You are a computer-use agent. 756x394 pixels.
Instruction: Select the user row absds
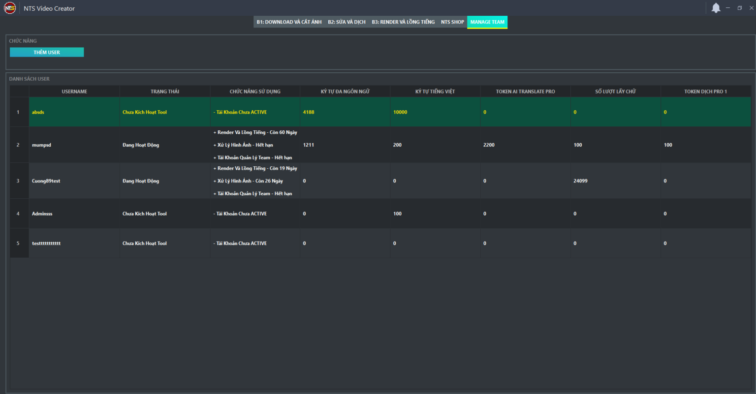pos(38,112)
